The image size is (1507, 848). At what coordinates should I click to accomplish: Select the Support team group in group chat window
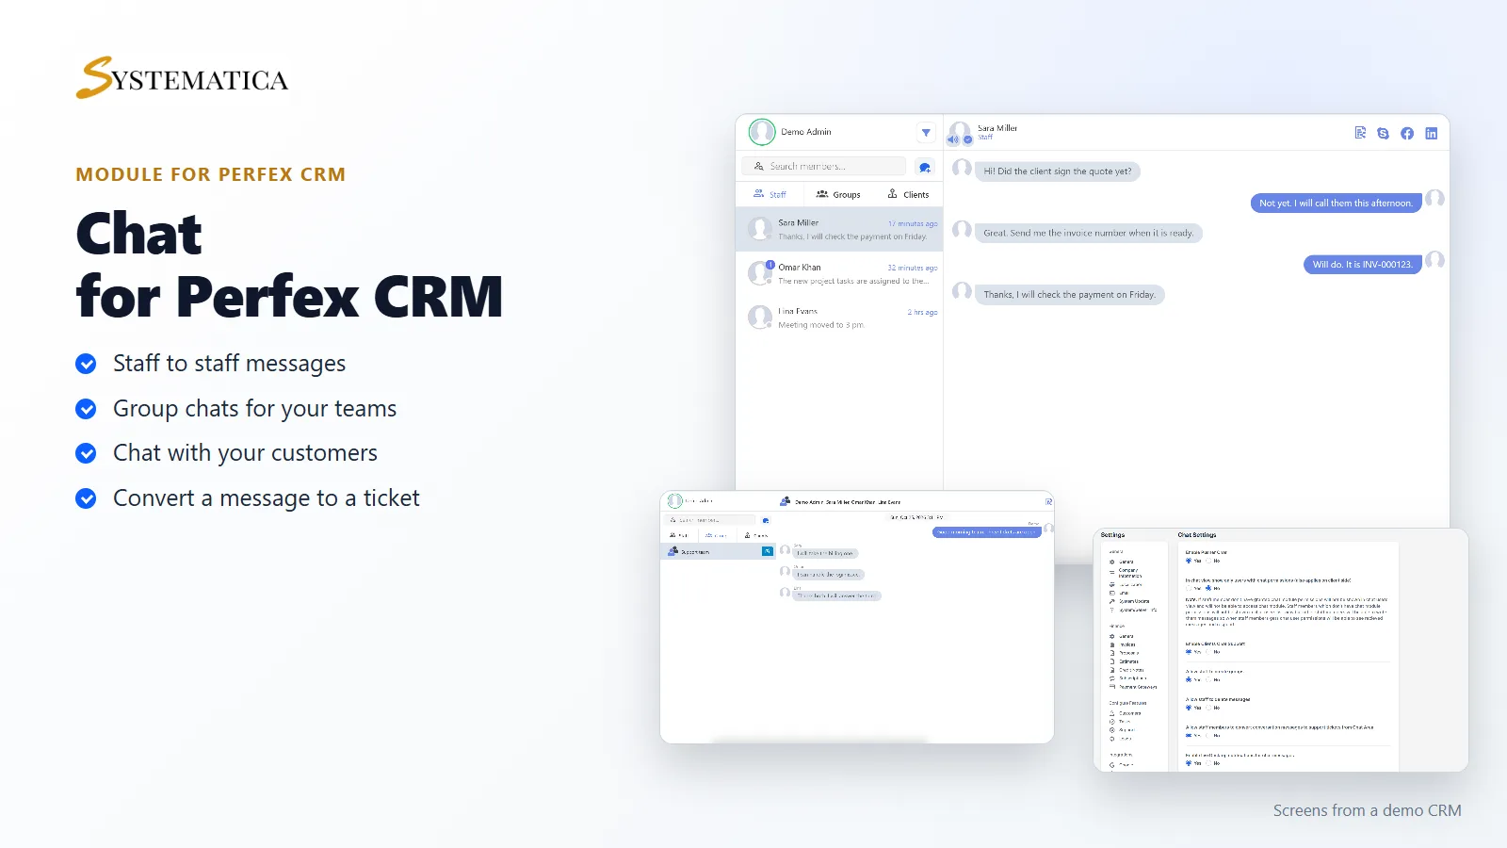click(718, 551)
